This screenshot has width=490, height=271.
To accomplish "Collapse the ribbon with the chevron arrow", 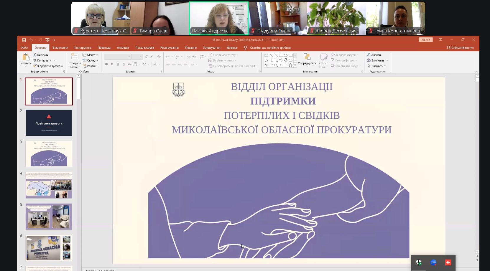I will pyautogui.click(x=476, y=72).
